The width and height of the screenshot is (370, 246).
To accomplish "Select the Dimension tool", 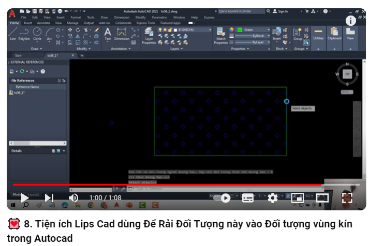I will pyautogui.click(x=122, y=34).
